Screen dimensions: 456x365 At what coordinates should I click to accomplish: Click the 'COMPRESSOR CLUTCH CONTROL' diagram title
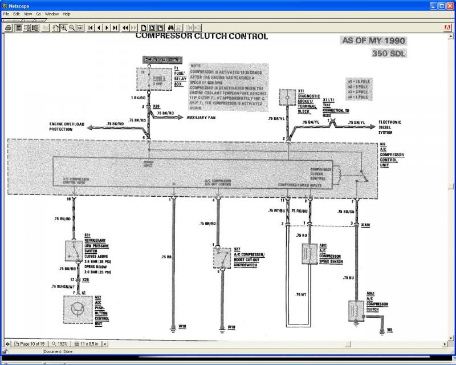(202, 36)
